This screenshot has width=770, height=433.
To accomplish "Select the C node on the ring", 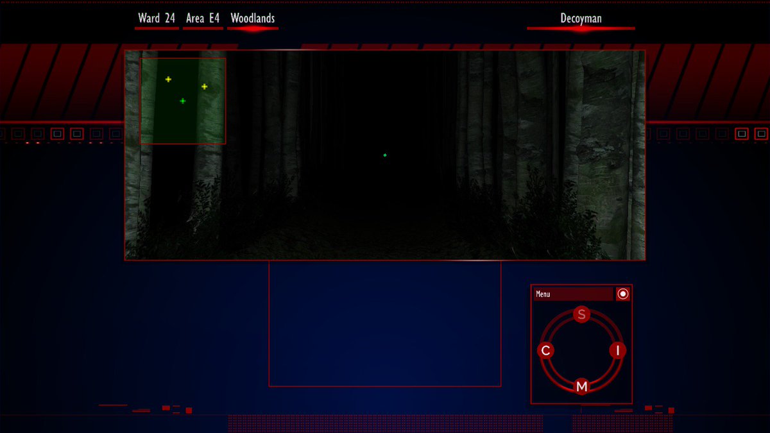I will [545, 350].
